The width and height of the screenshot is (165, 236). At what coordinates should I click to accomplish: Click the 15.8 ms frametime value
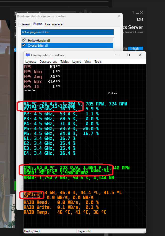(x=112, y=93)
